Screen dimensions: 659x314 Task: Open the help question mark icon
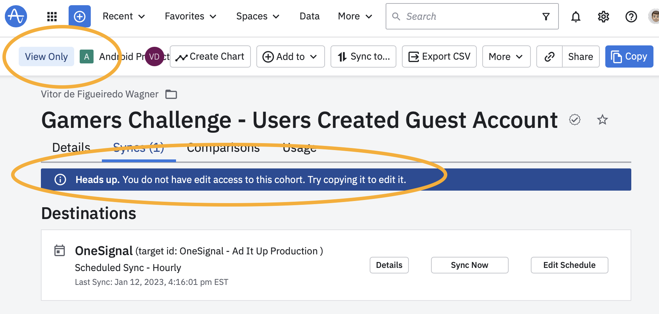coord(631,16)
